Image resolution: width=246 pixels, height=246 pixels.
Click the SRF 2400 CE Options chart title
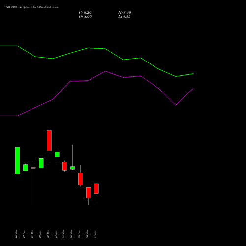point(32,7)
